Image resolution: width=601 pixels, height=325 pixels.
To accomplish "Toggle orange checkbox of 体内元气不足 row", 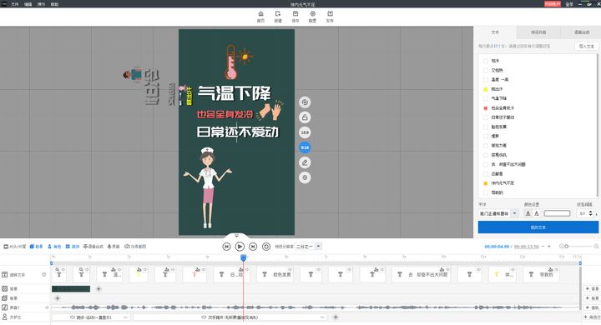I will (486, 183).
